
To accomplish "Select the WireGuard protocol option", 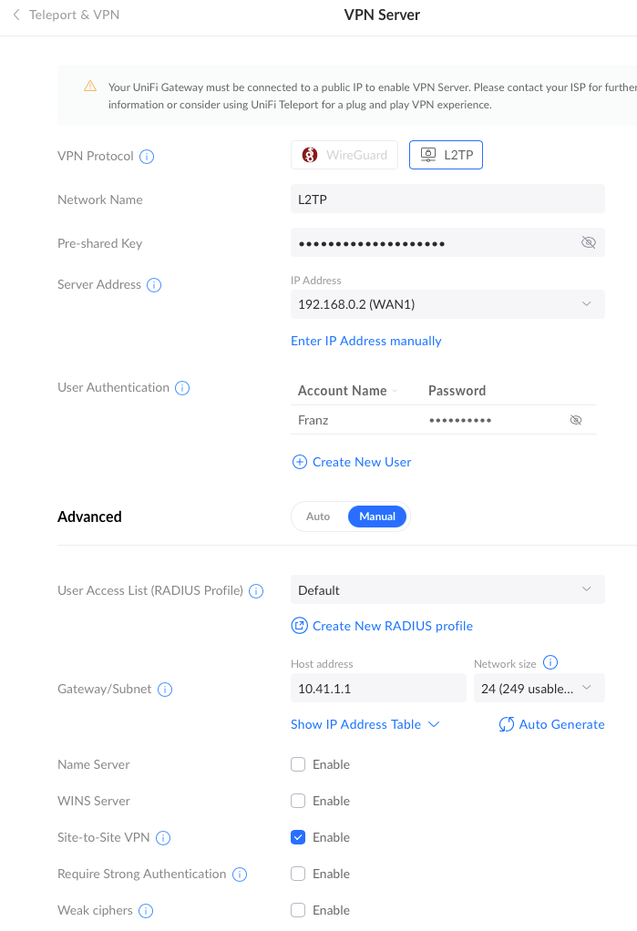I will (x=344, y=155).
